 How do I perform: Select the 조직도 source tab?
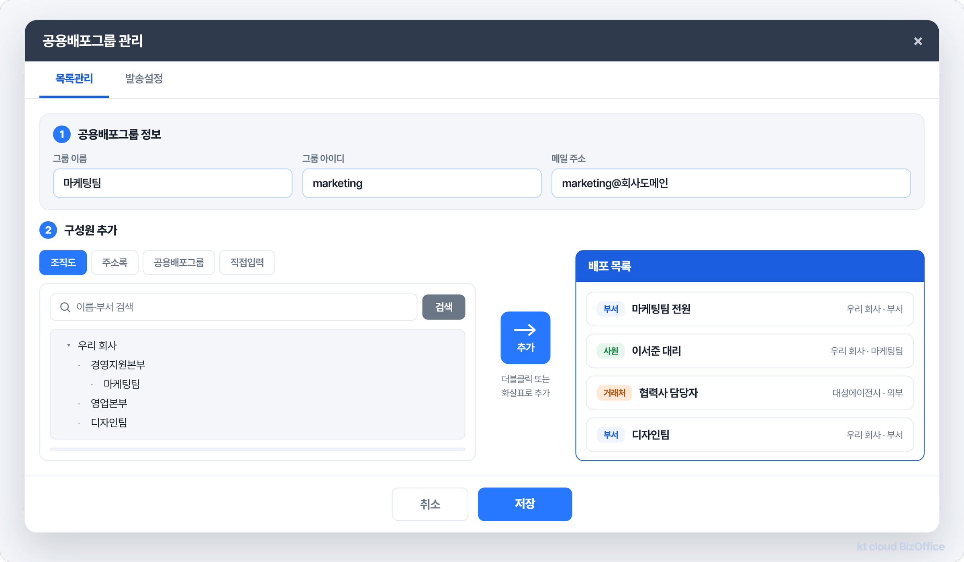63,263
